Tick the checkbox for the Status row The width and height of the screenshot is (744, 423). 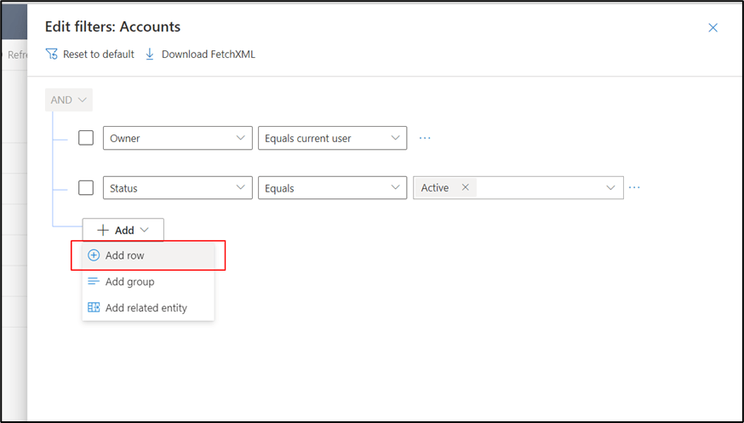pos(86,188)
